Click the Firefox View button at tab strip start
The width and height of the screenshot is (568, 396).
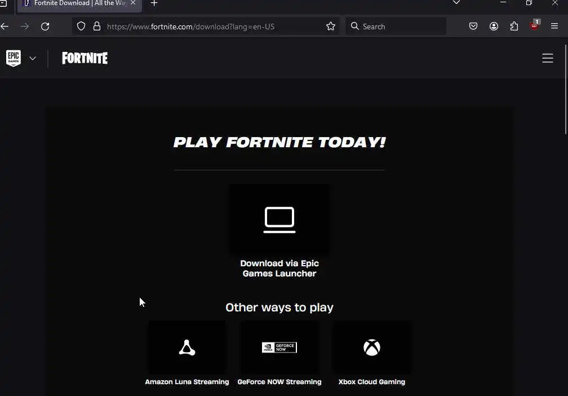click(x=3, y=3)
